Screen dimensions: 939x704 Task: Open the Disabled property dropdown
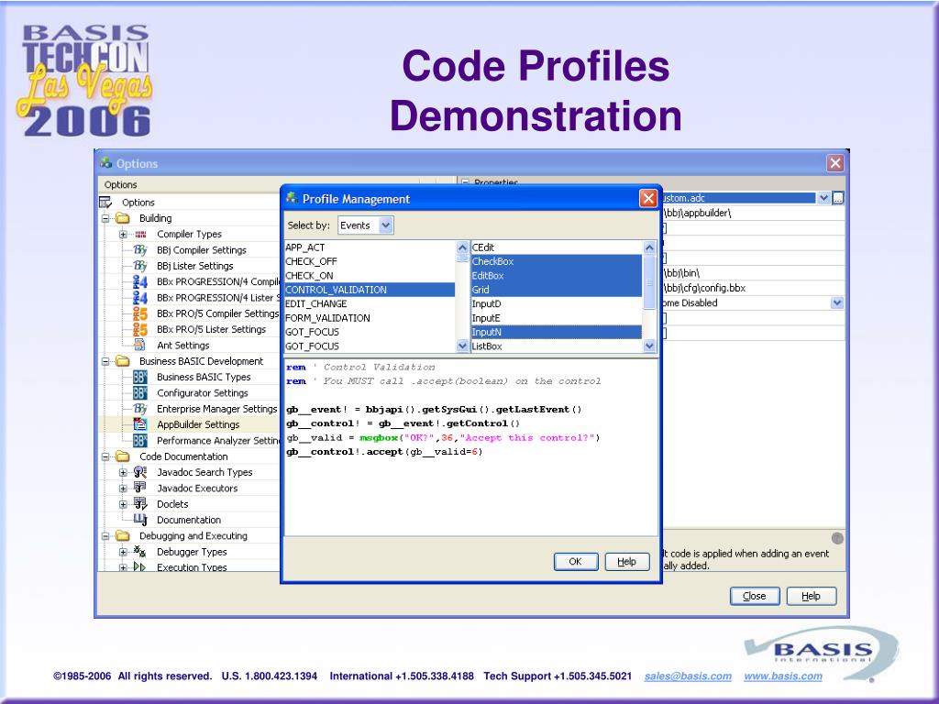tap(837, 302)
